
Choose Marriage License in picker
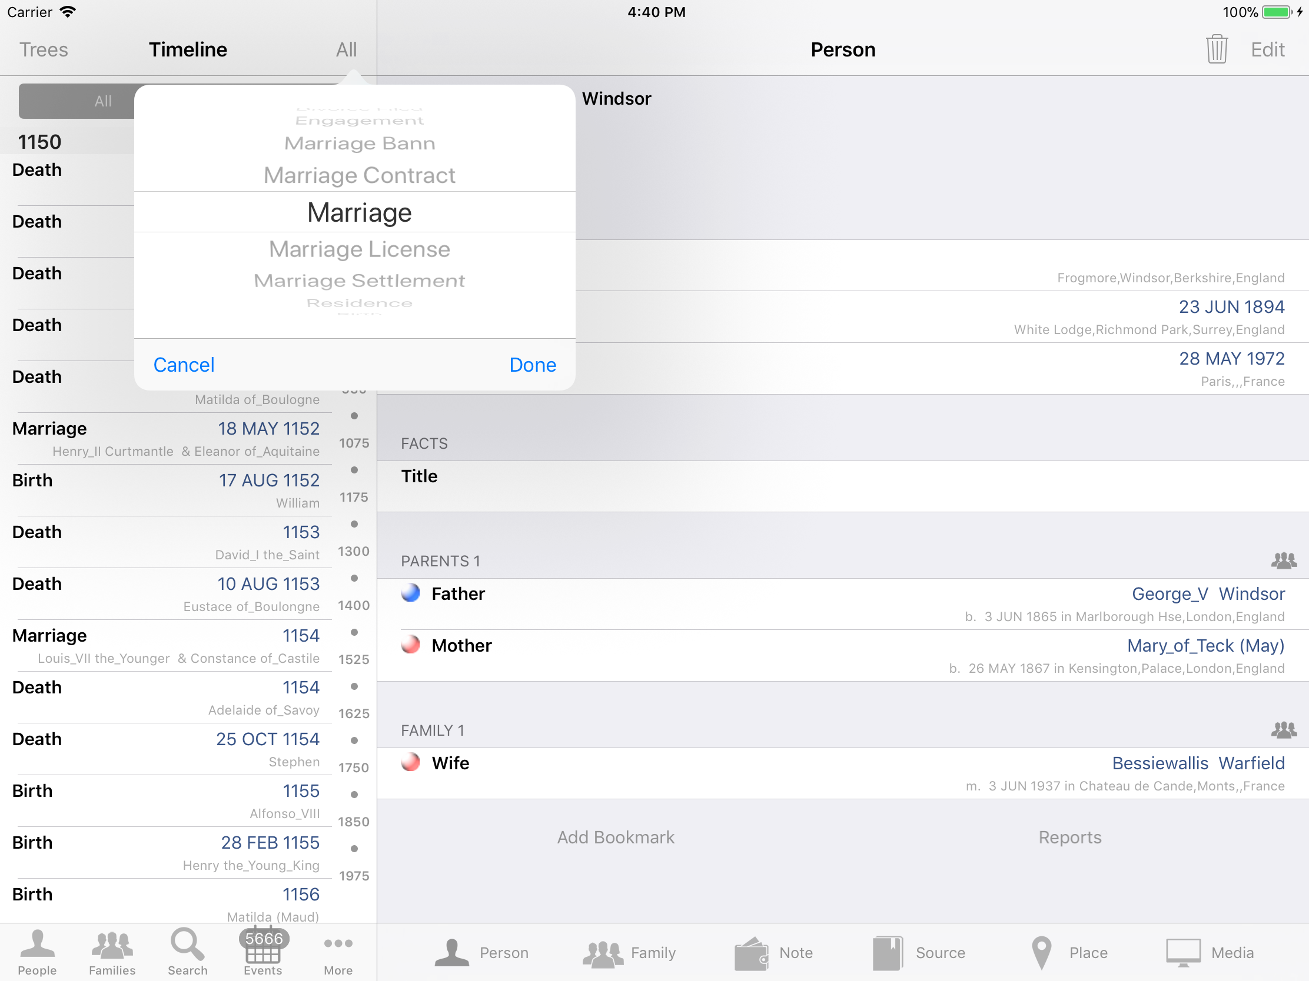click(x=359, y=249)
